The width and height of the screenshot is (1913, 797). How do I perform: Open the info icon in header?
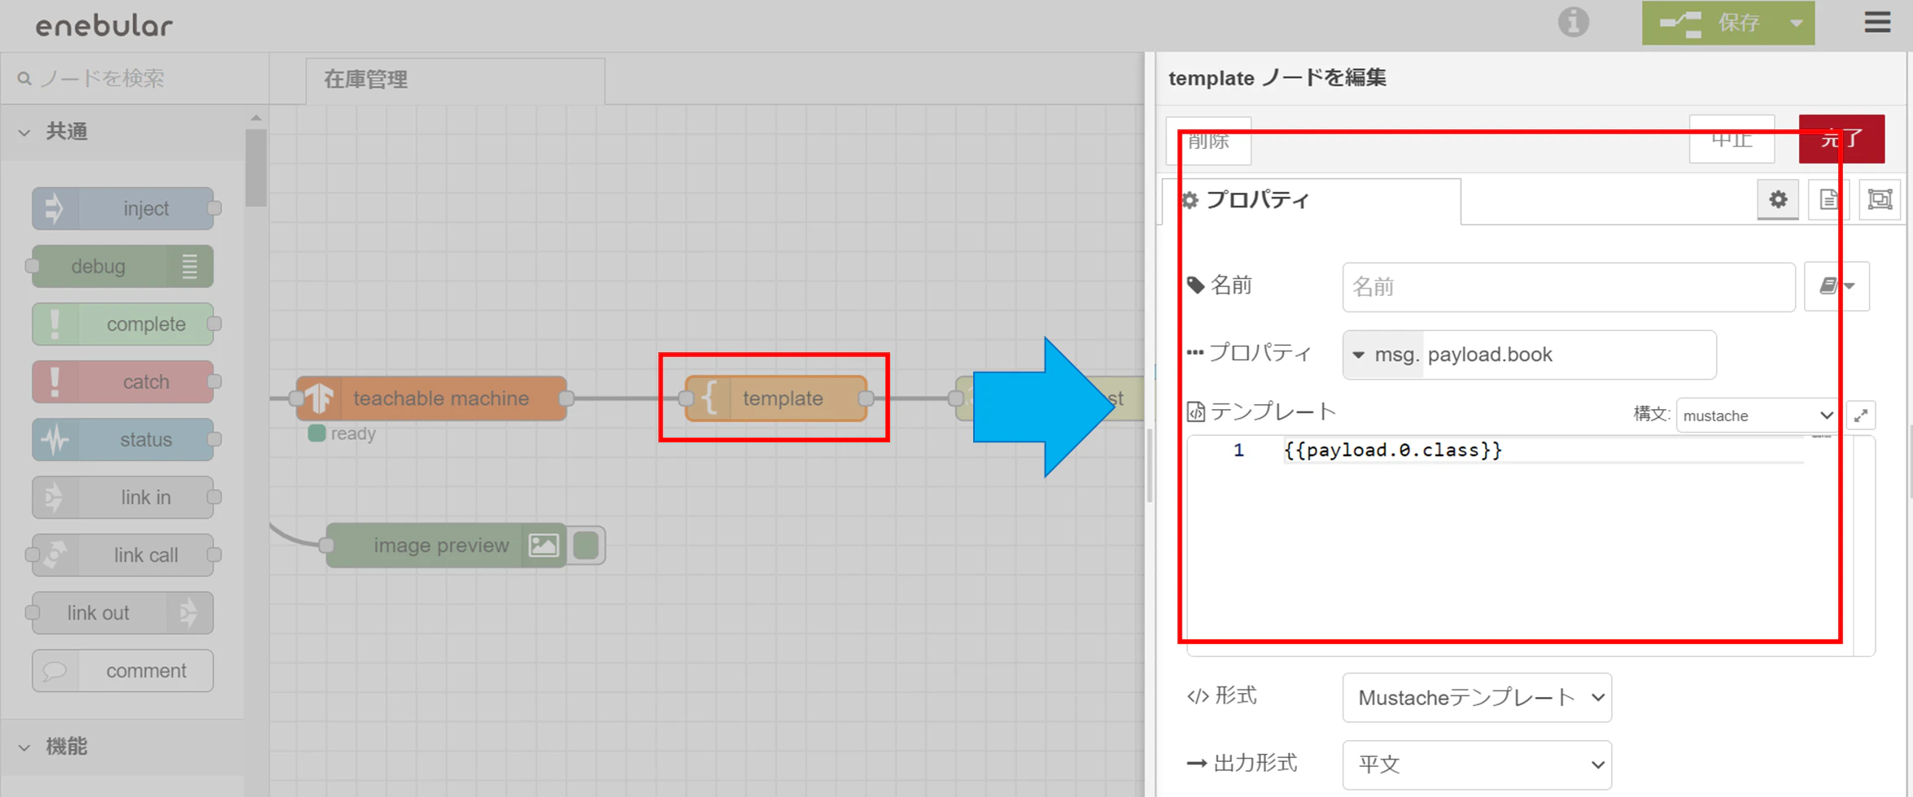coord(1573,23)
